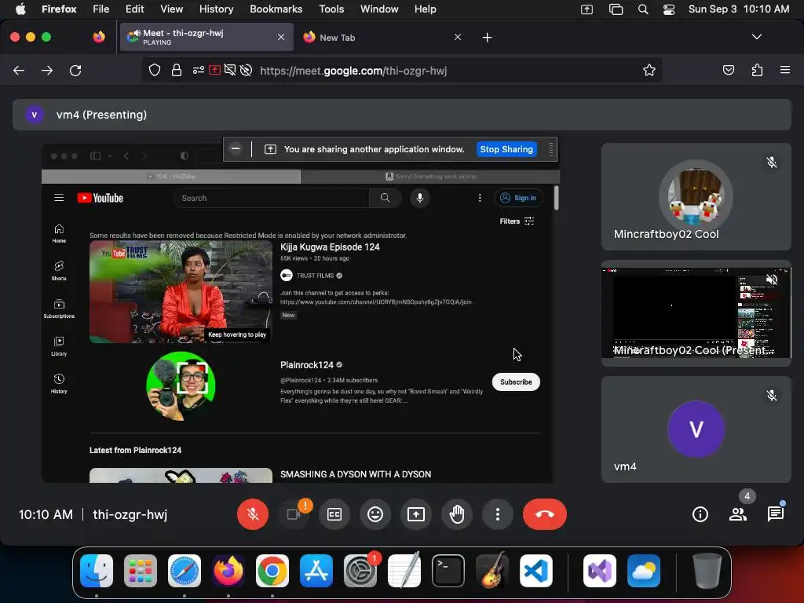Open the emoji reactions button

[x=375, y=514]
